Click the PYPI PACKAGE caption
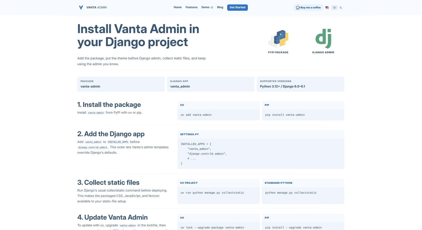This screenshot has width=422, height=230. coord(278,52)
